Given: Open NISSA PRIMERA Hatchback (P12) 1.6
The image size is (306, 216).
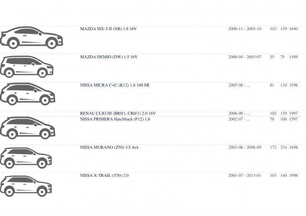Looking at the screenshot, I should coord(115,119).
